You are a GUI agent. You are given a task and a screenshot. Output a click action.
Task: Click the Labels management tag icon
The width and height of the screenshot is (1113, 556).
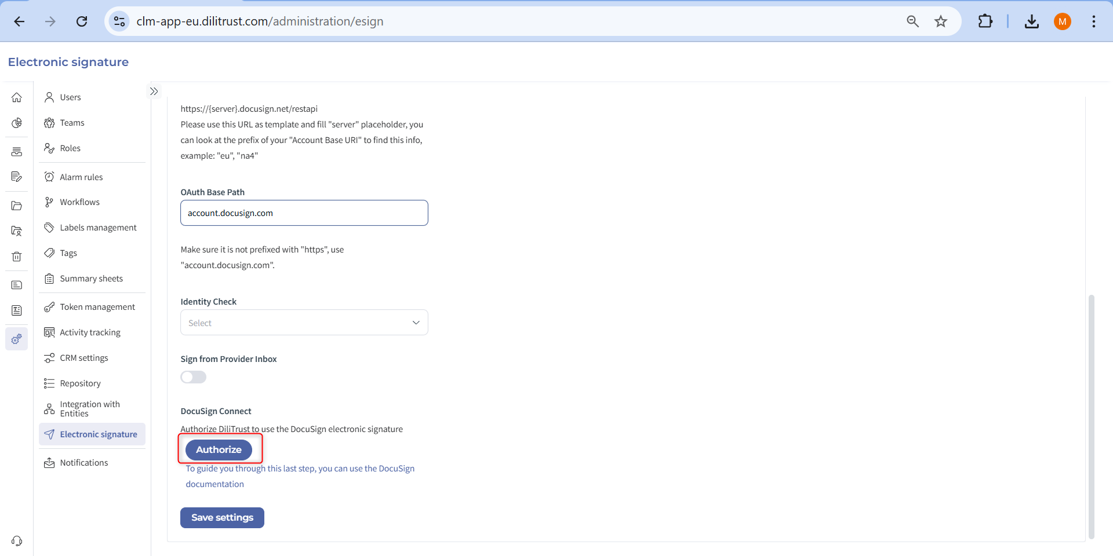(x=49, y=228)
